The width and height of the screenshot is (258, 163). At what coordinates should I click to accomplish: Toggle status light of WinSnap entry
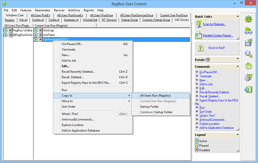(36, 30)
